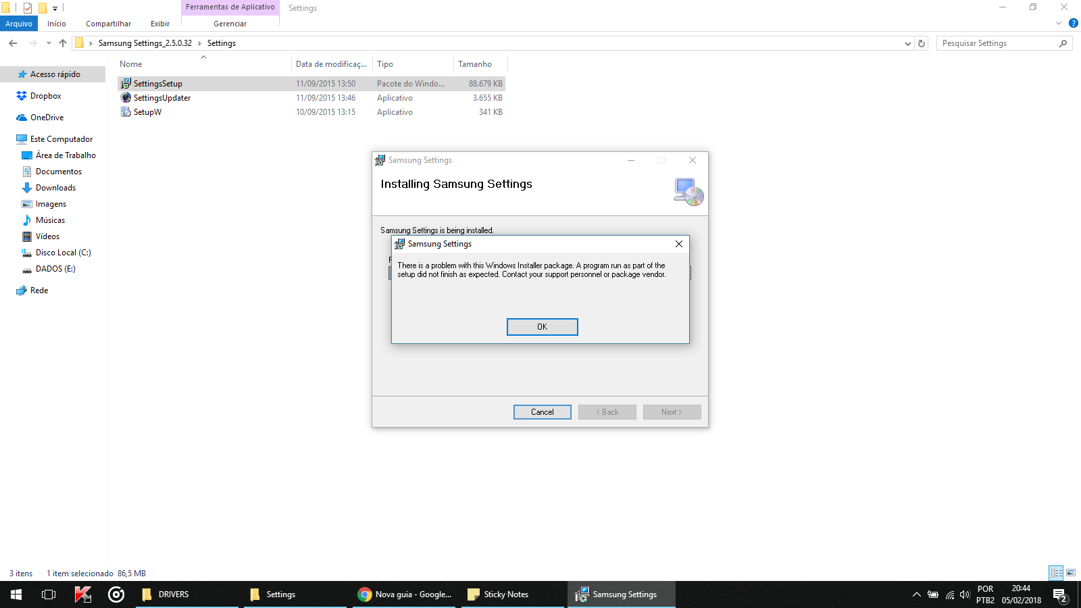Go up one folder level
The image size is (1081, 608).
coord(63,43)
